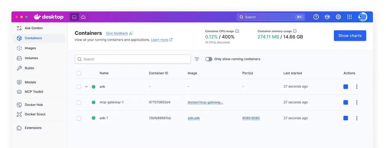The height and width of the screenshot is (148, 386).
Task: Sort by the Last started column header
Action: click(x=292, y=73)
